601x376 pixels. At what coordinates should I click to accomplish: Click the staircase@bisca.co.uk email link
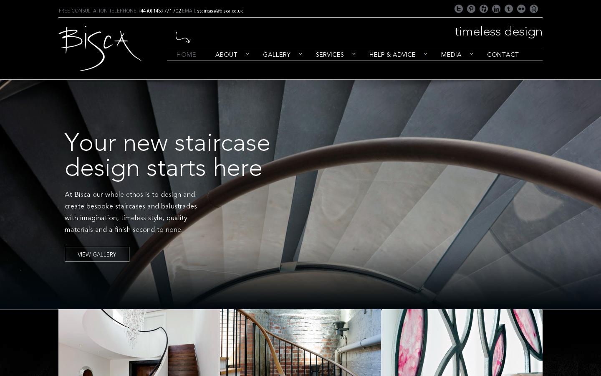(x=220, y=11)
